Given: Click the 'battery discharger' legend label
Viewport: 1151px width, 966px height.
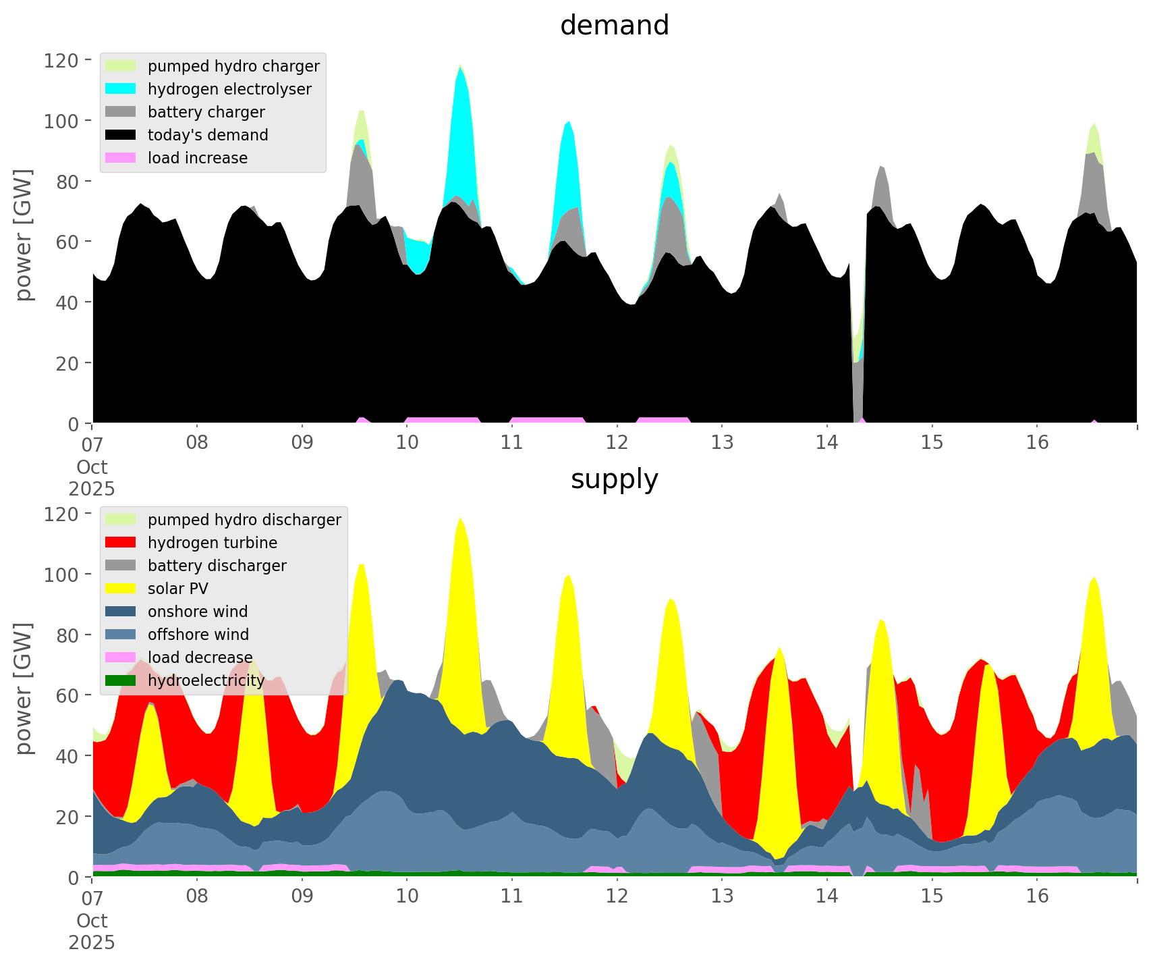Looking at the screenshot, I should tap(217, 566).
